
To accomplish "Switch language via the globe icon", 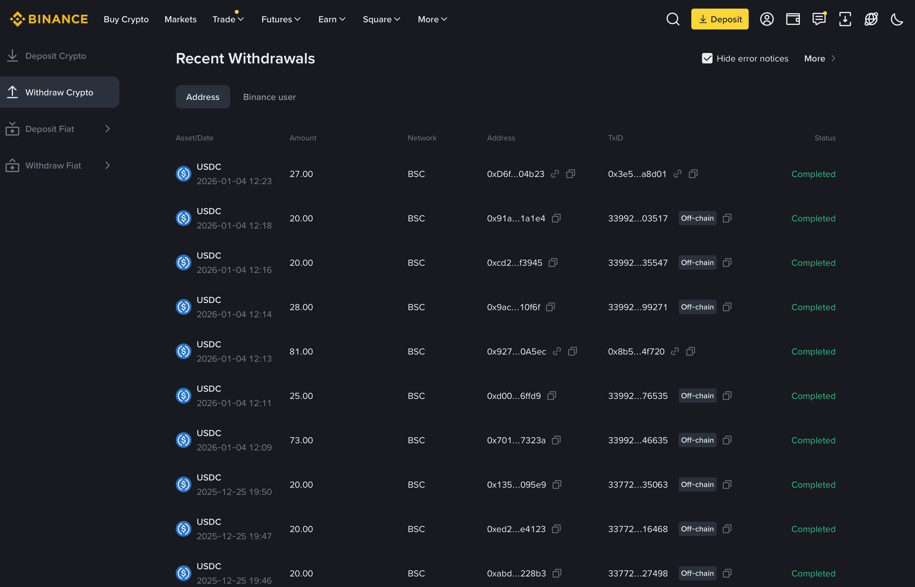I will point(871,19).
